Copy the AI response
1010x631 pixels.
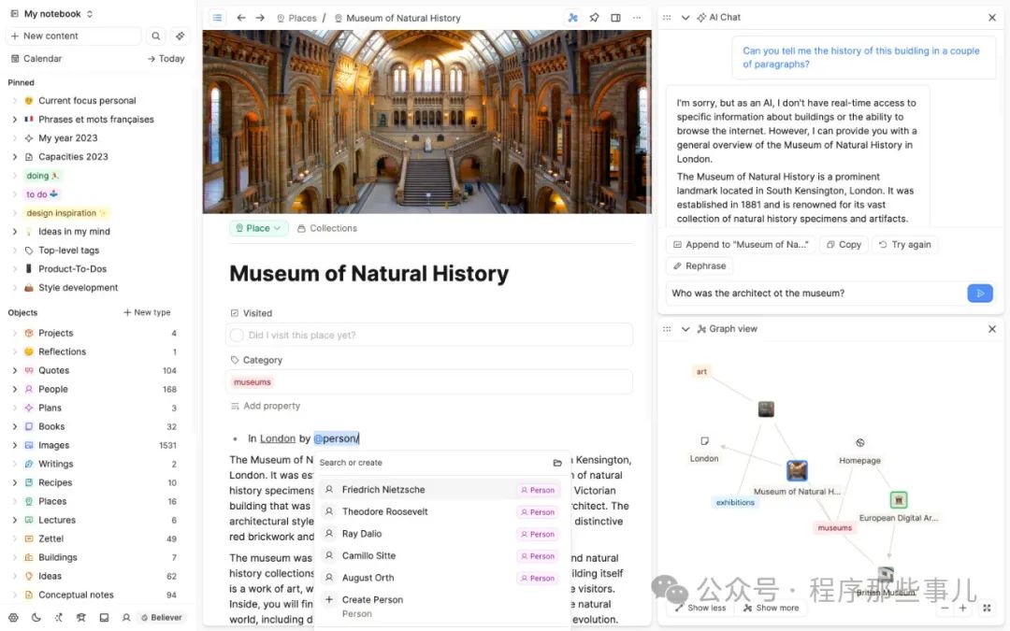[x=844, y=245]
